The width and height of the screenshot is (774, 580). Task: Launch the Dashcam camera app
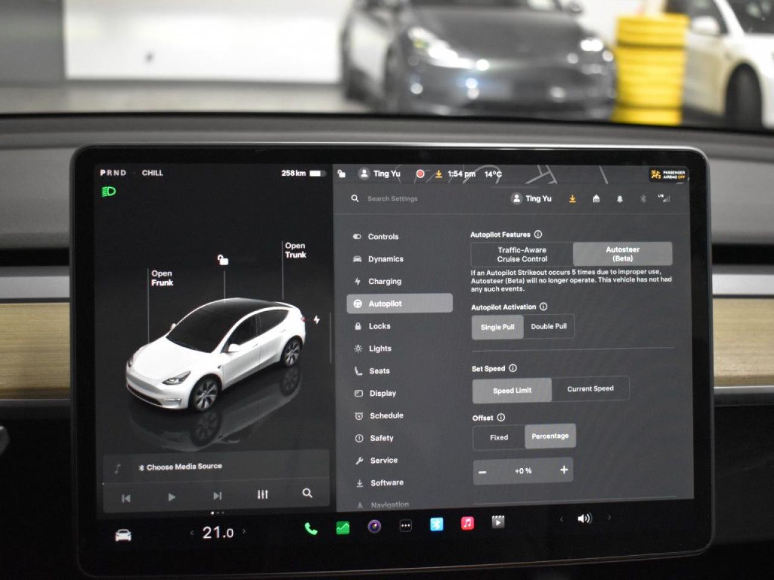tap(374, 526)
